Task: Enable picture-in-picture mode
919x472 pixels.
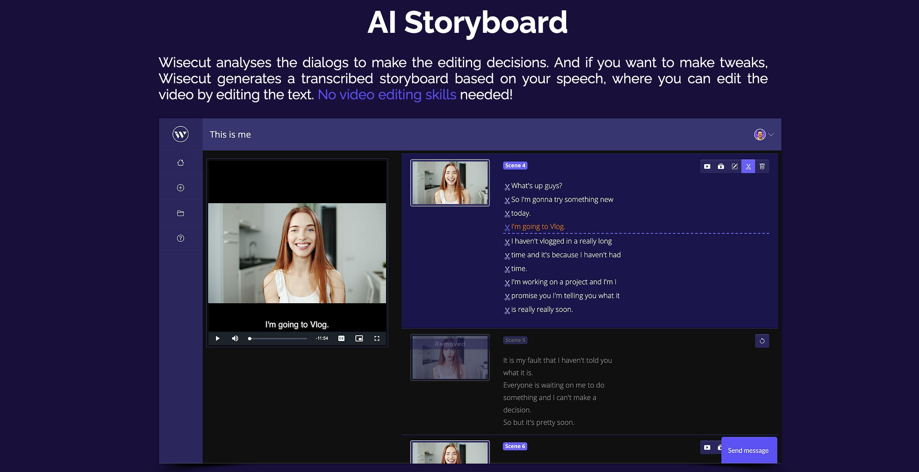Action: pos(359,338)
